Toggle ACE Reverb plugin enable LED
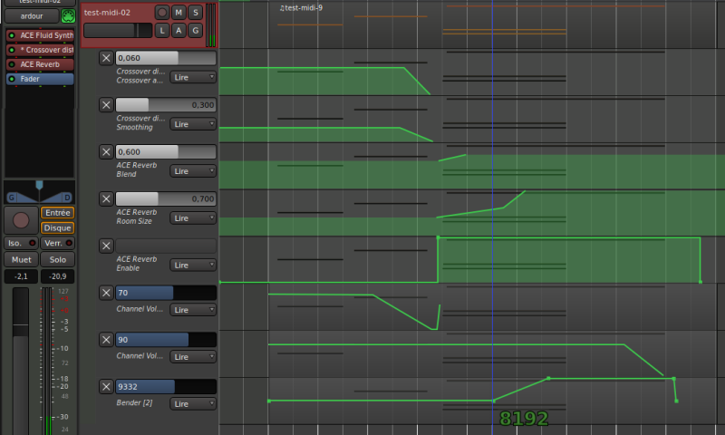 point(12,64)
